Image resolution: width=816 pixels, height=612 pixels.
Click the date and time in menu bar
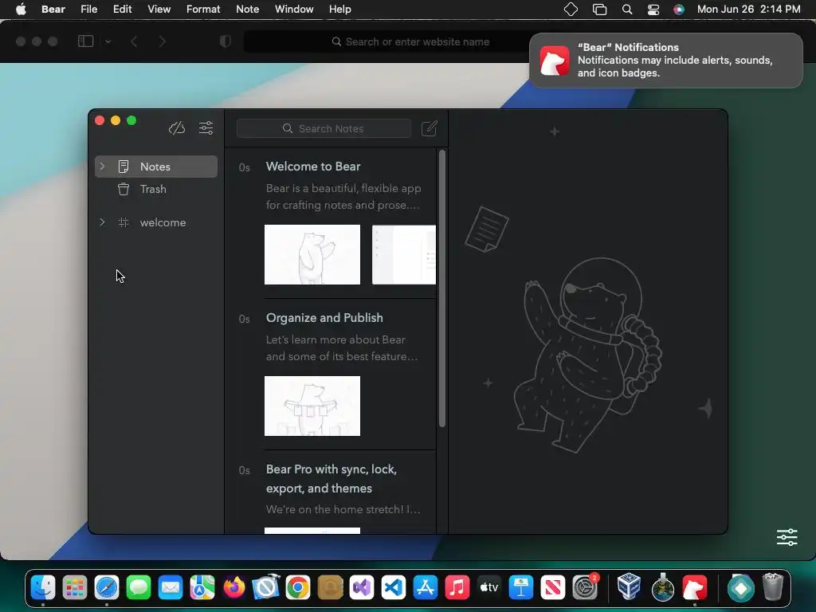[x=748, y=10]
